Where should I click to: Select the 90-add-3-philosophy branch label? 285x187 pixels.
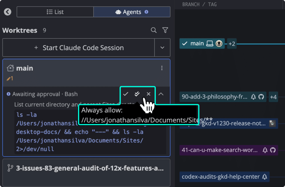pos(223,97)
